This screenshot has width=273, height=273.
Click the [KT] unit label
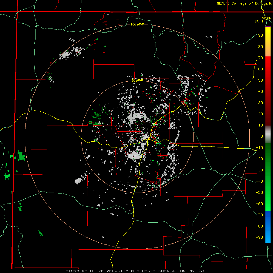(259, 21)
